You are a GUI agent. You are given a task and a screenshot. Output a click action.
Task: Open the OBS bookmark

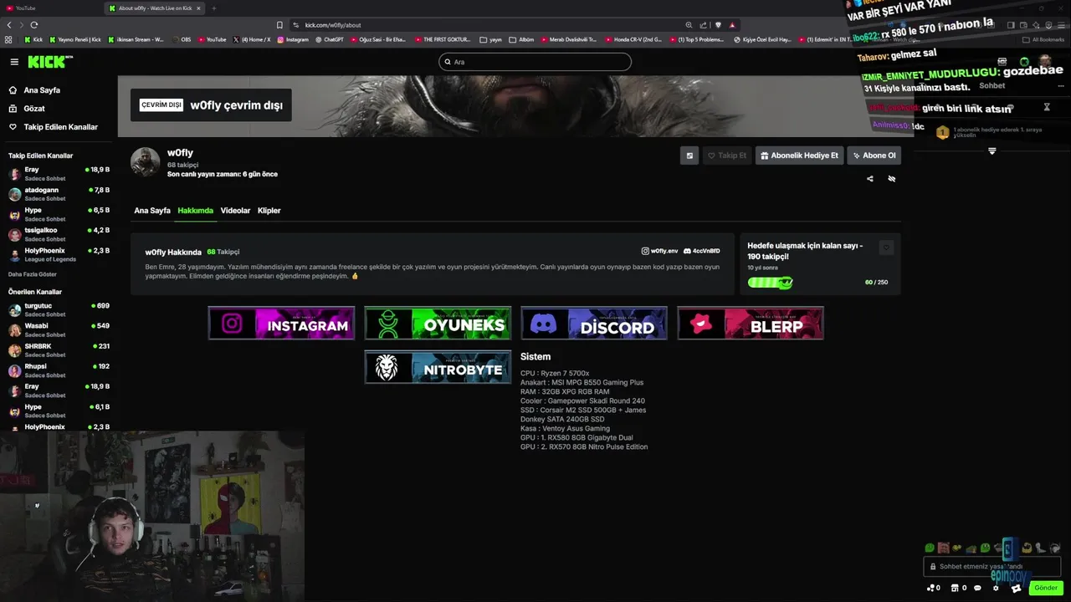(182, 39)
